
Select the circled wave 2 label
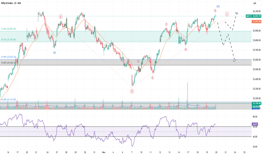tap(152, 78)
